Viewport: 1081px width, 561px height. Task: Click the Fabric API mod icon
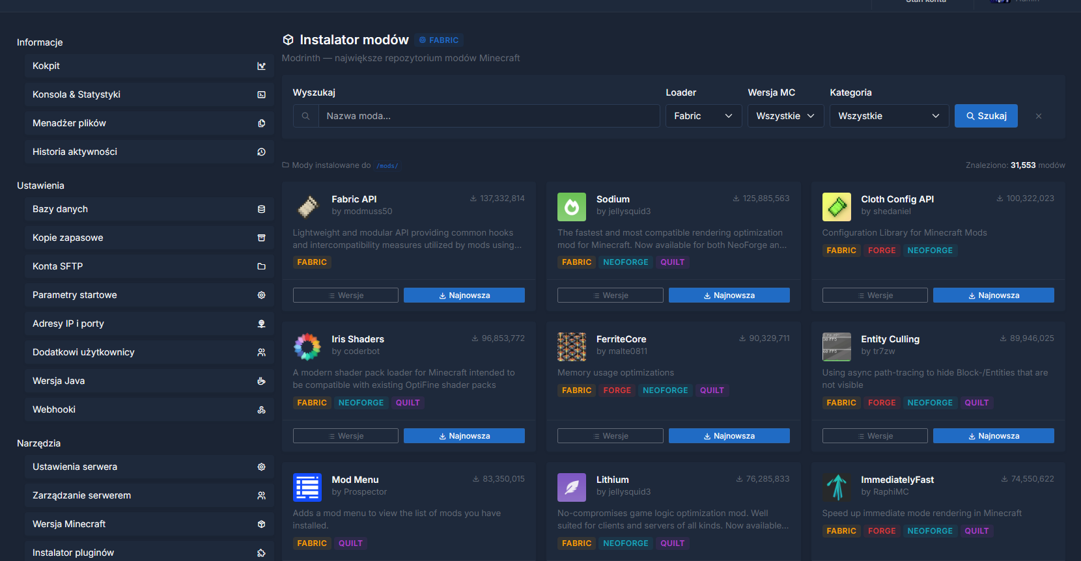307,207
